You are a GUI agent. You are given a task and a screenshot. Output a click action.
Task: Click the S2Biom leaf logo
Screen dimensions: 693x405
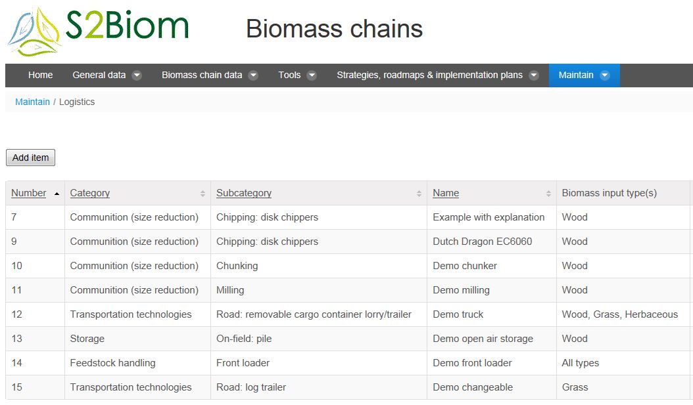tap(34, 32)
